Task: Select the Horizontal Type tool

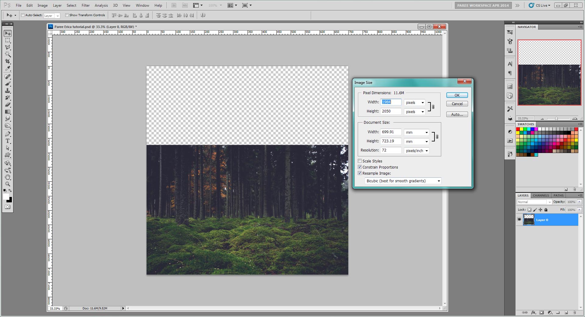Action: [x=8, y=141]
